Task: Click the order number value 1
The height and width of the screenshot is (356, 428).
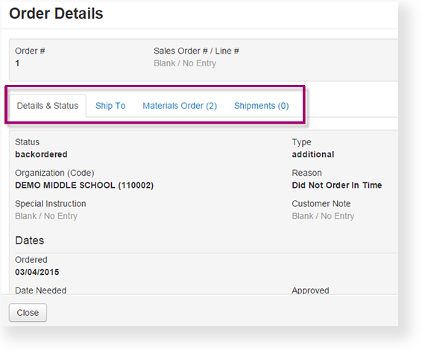Action: click(x=17, y=63)
